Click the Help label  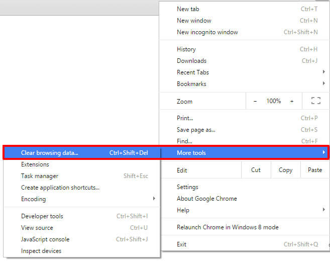(x=183, y=210)
